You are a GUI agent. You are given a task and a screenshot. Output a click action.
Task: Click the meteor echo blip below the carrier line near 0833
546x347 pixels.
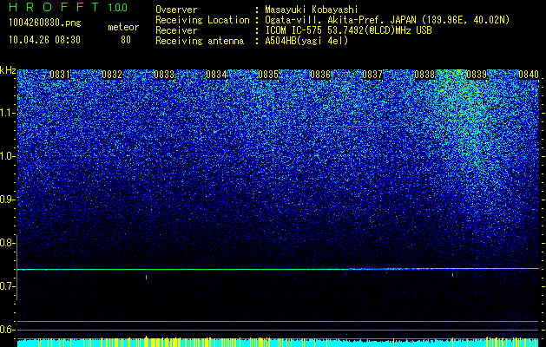coord(146,278)
